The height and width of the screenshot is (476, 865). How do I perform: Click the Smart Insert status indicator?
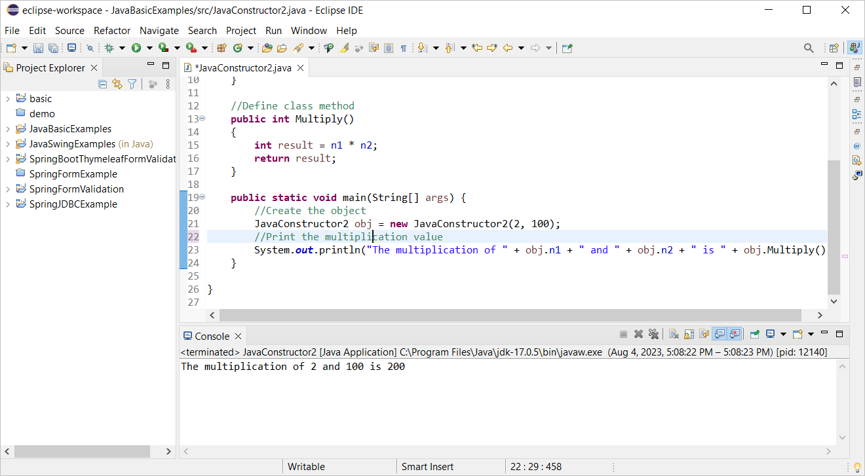pos(427,466)
